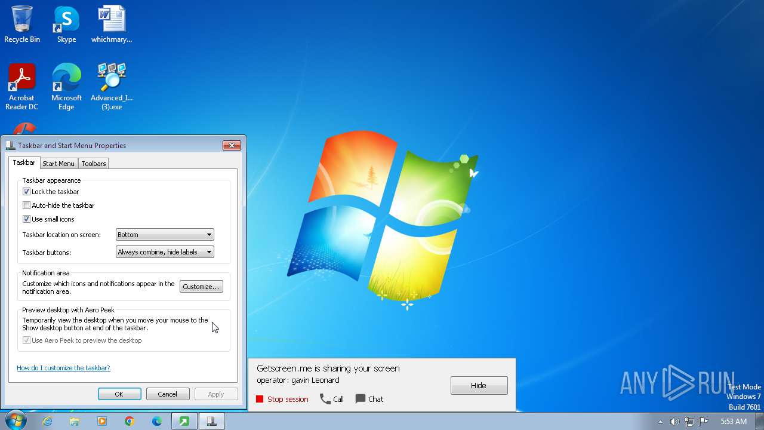Expand the Taskbar buttons dropdown
This screenshot has width=764, height=430.
coord(165,252)
